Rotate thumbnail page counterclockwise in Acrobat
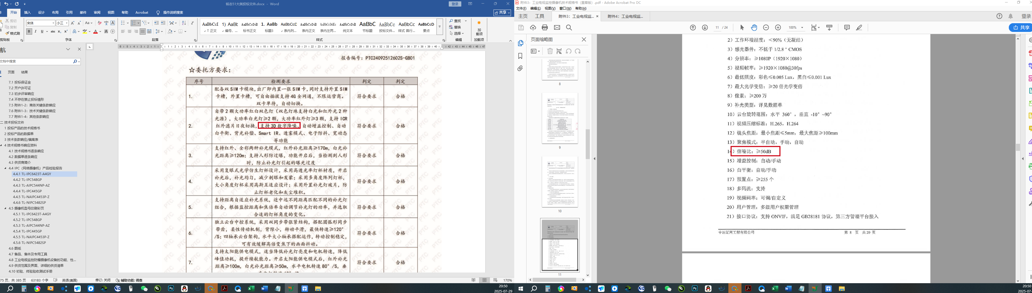1032x293 pixels. [x=569, y=51]
